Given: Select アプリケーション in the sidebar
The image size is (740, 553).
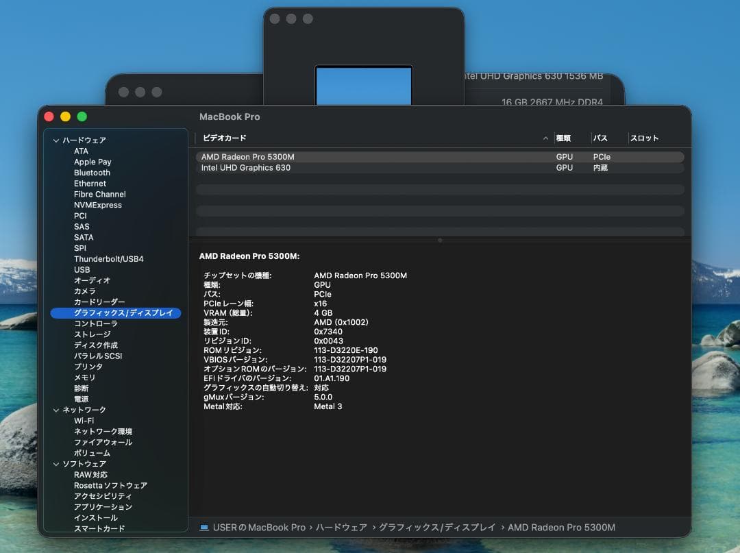Looking at the screenshot, I should point(103,507).
